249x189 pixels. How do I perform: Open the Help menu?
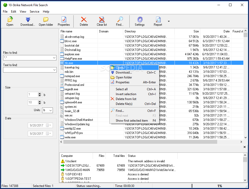coord(46,12)
